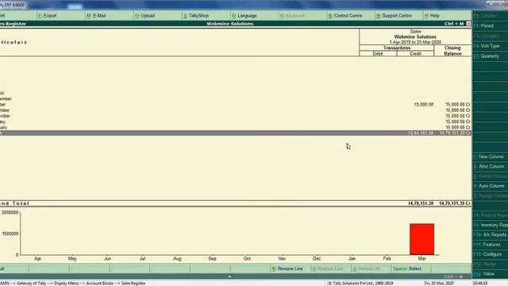508x286 pixels.
Task: Click F4 Vch Type button
Action: 491,46
